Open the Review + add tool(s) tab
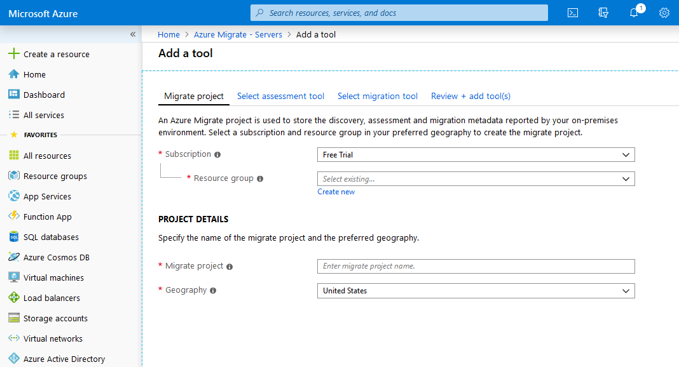 point(470,96)
